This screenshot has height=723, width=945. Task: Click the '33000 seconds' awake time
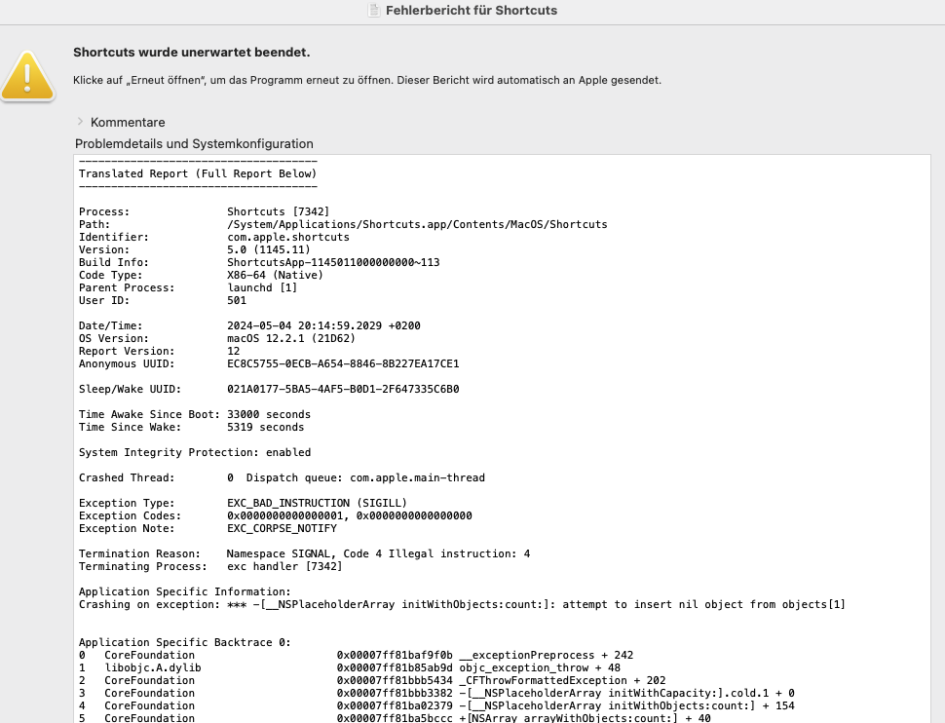tap(269, 414)
